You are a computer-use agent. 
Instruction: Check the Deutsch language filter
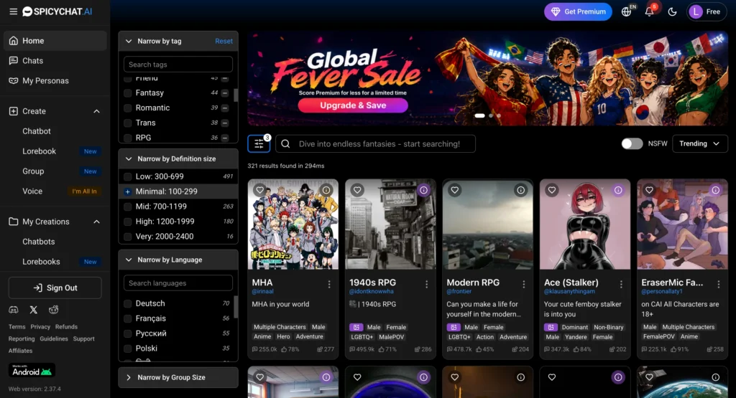coord(127,303)
